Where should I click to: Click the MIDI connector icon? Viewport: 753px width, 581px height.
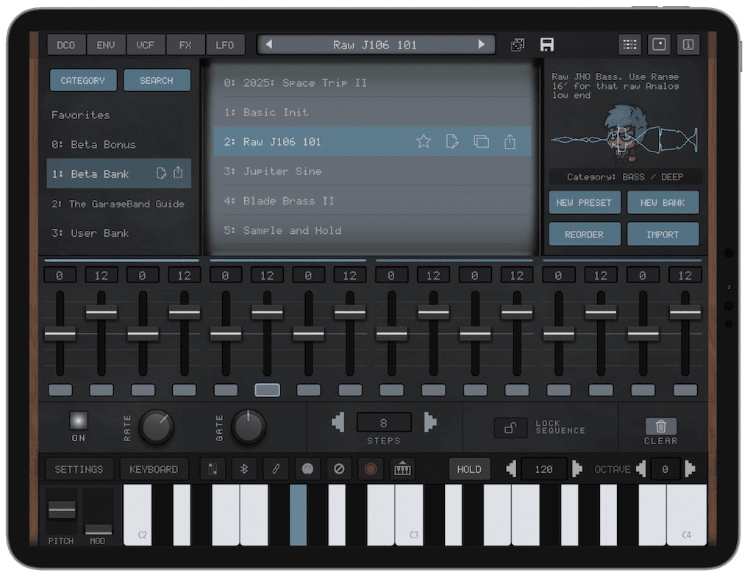click(x=307, y=469)
